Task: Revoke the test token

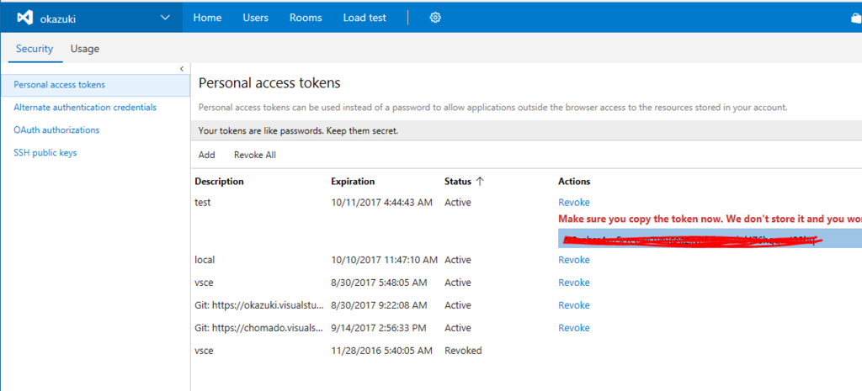Action: point(574,202)
